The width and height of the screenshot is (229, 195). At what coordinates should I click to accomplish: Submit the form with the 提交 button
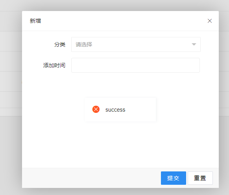pos(174,178)
